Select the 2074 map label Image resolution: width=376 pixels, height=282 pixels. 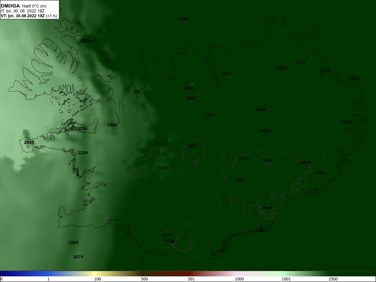pyautogui.click(x=78, y=257)
